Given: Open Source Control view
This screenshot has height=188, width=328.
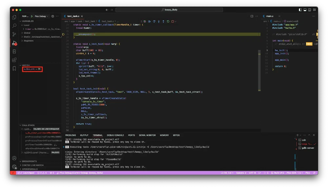Looking at the screenshot, I should (14, 34).
